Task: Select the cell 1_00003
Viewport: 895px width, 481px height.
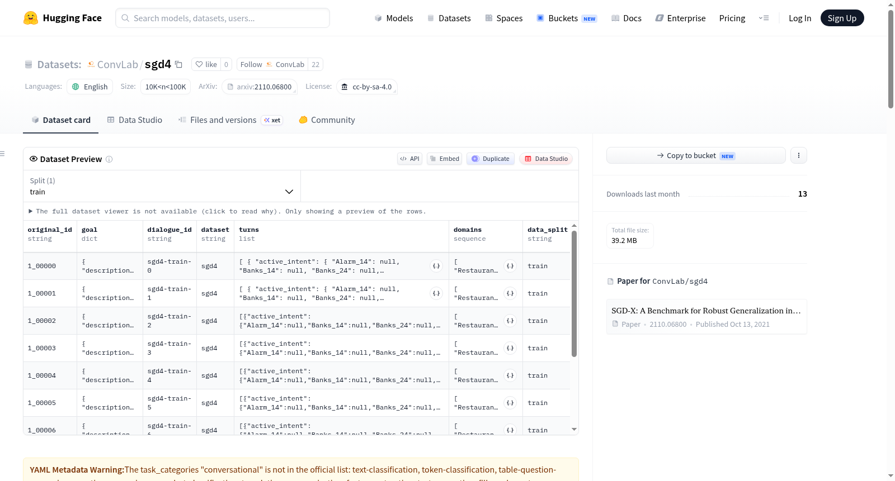Action: click(50, 348)
